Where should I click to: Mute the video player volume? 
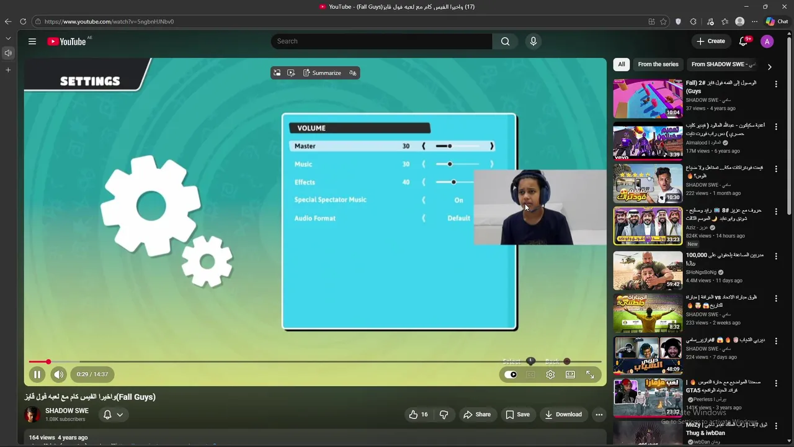pos(58,374)
